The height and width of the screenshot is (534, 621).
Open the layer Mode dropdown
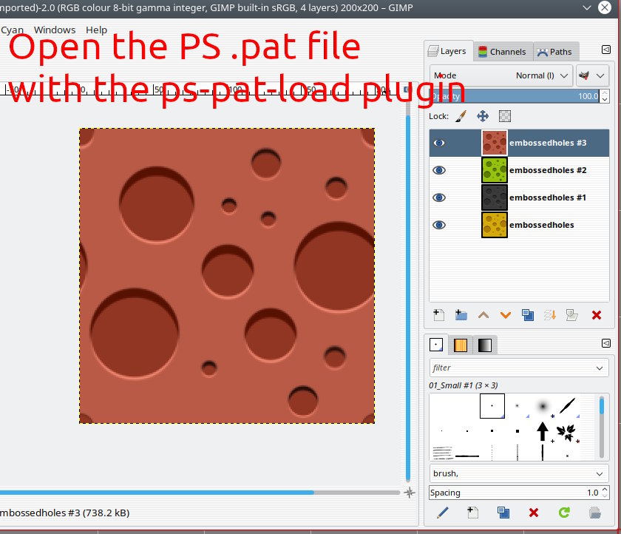coord(501,75)
